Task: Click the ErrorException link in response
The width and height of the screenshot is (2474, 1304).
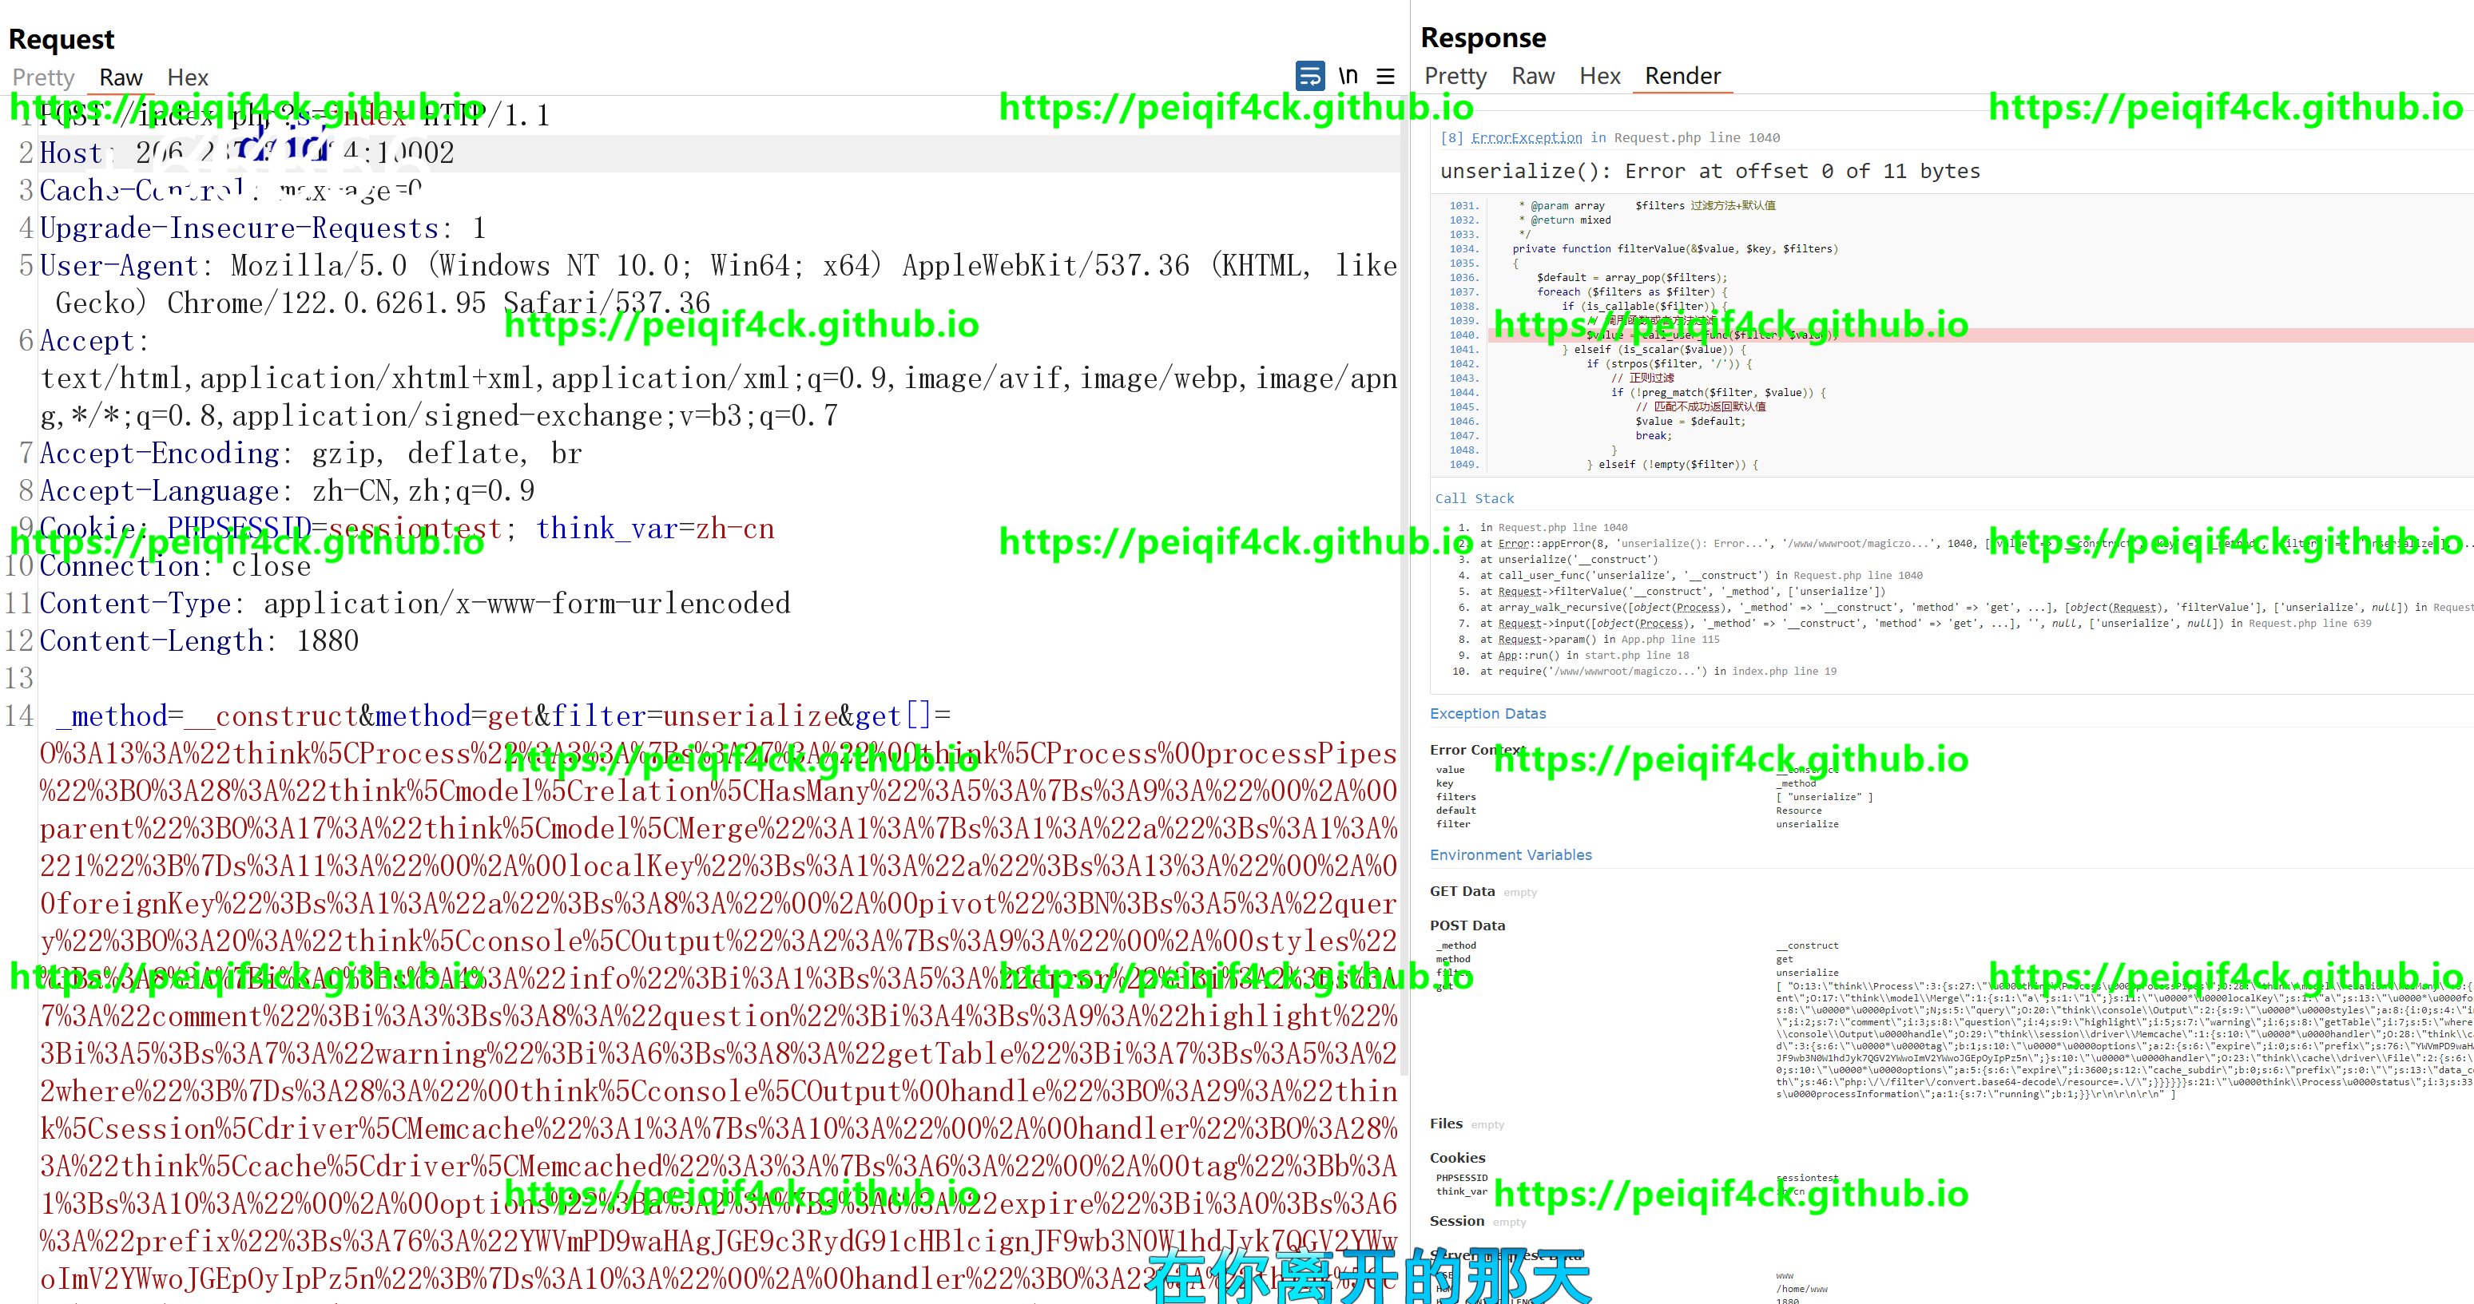Action: point(1526,138)
